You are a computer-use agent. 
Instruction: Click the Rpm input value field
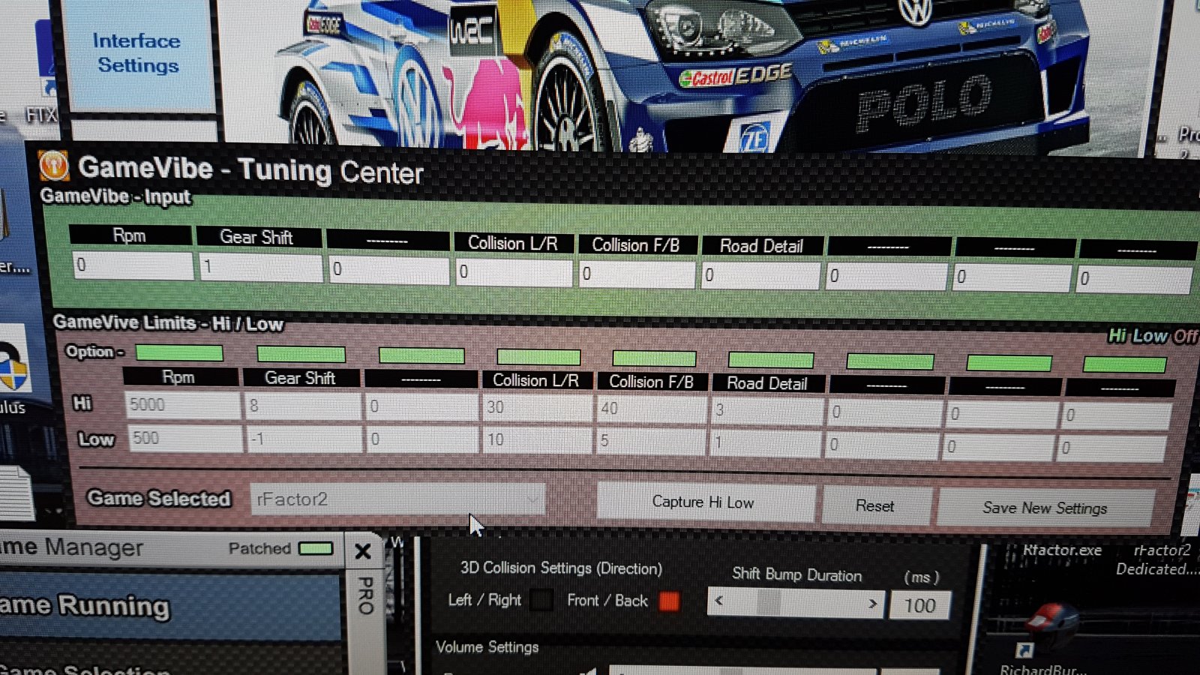(x=133, y=265)
